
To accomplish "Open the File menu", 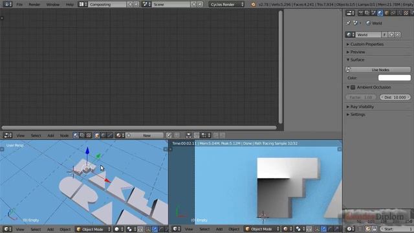I will pos(19,5).
